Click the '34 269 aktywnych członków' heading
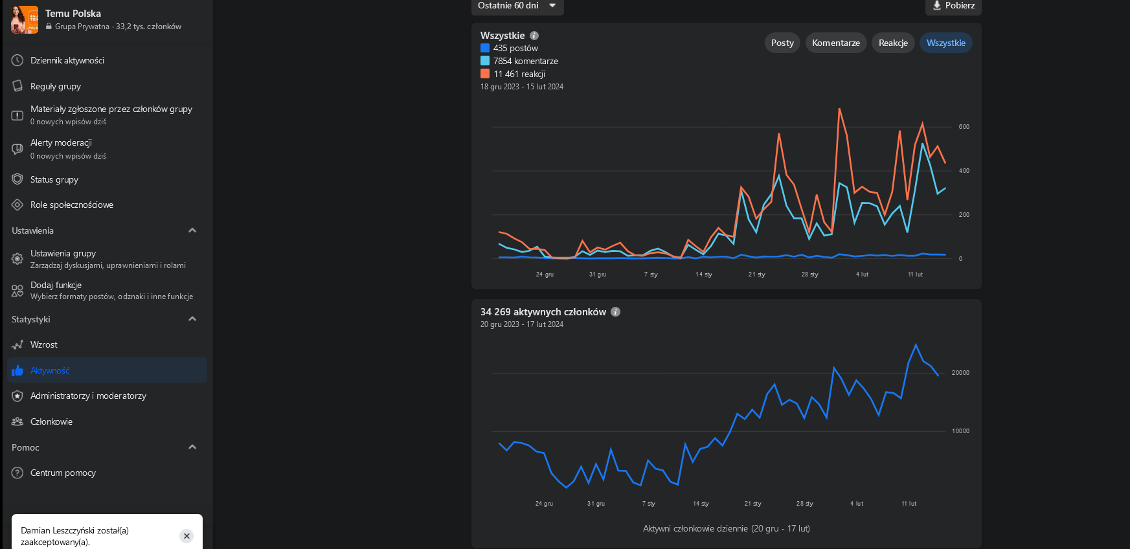1130x549 pixels. click(x=543, y=312)
